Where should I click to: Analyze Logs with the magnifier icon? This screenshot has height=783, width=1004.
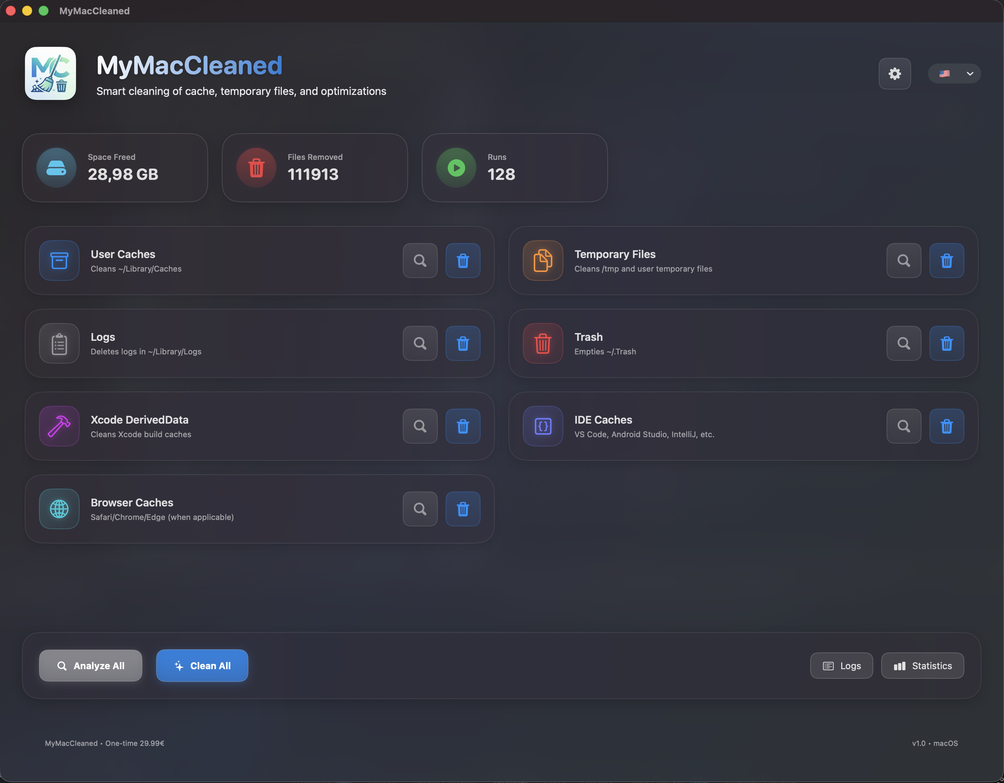tap(419, 343)
